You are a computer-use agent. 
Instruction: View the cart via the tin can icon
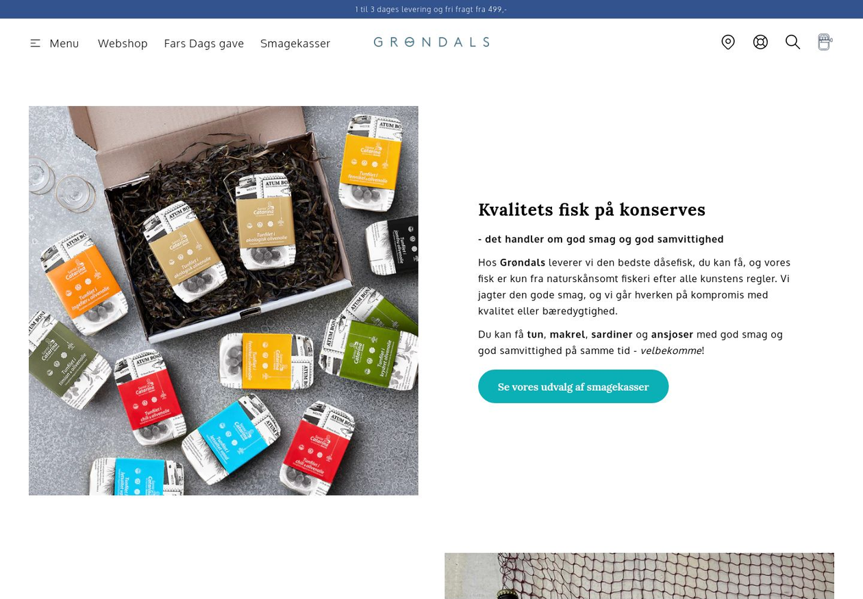[825, 42]
